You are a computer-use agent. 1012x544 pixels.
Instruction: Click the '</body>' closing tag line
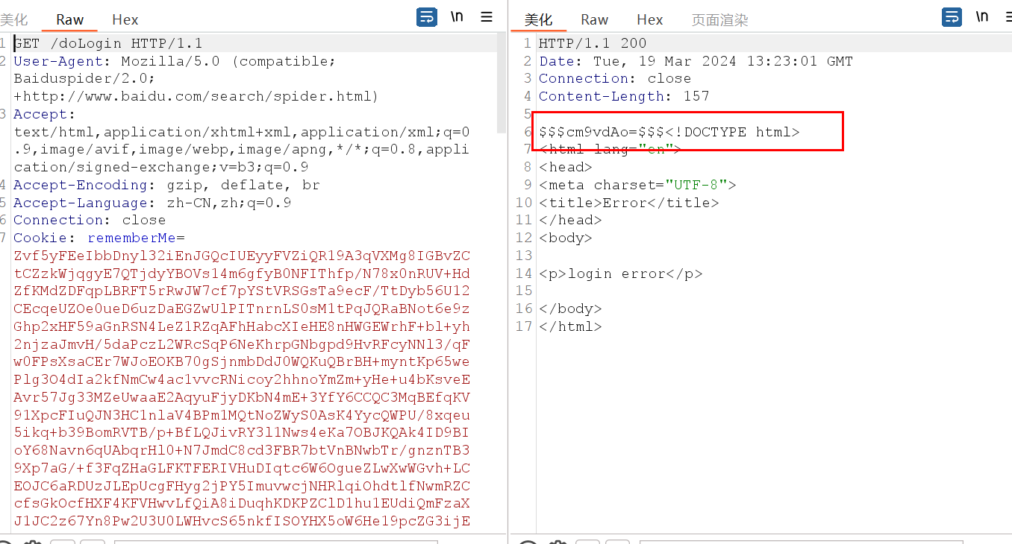tap(569, 309)
